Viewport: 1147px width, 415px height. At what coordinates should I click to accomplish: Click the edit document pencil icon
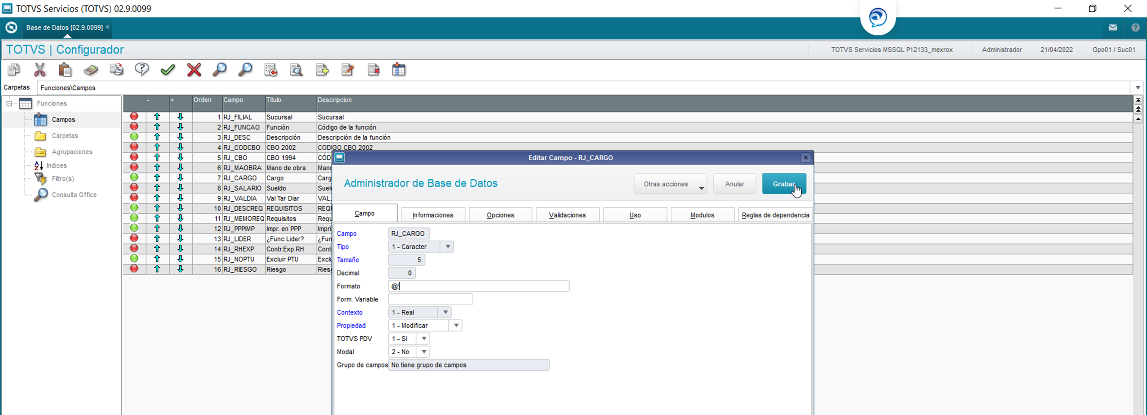click(348, 70)
